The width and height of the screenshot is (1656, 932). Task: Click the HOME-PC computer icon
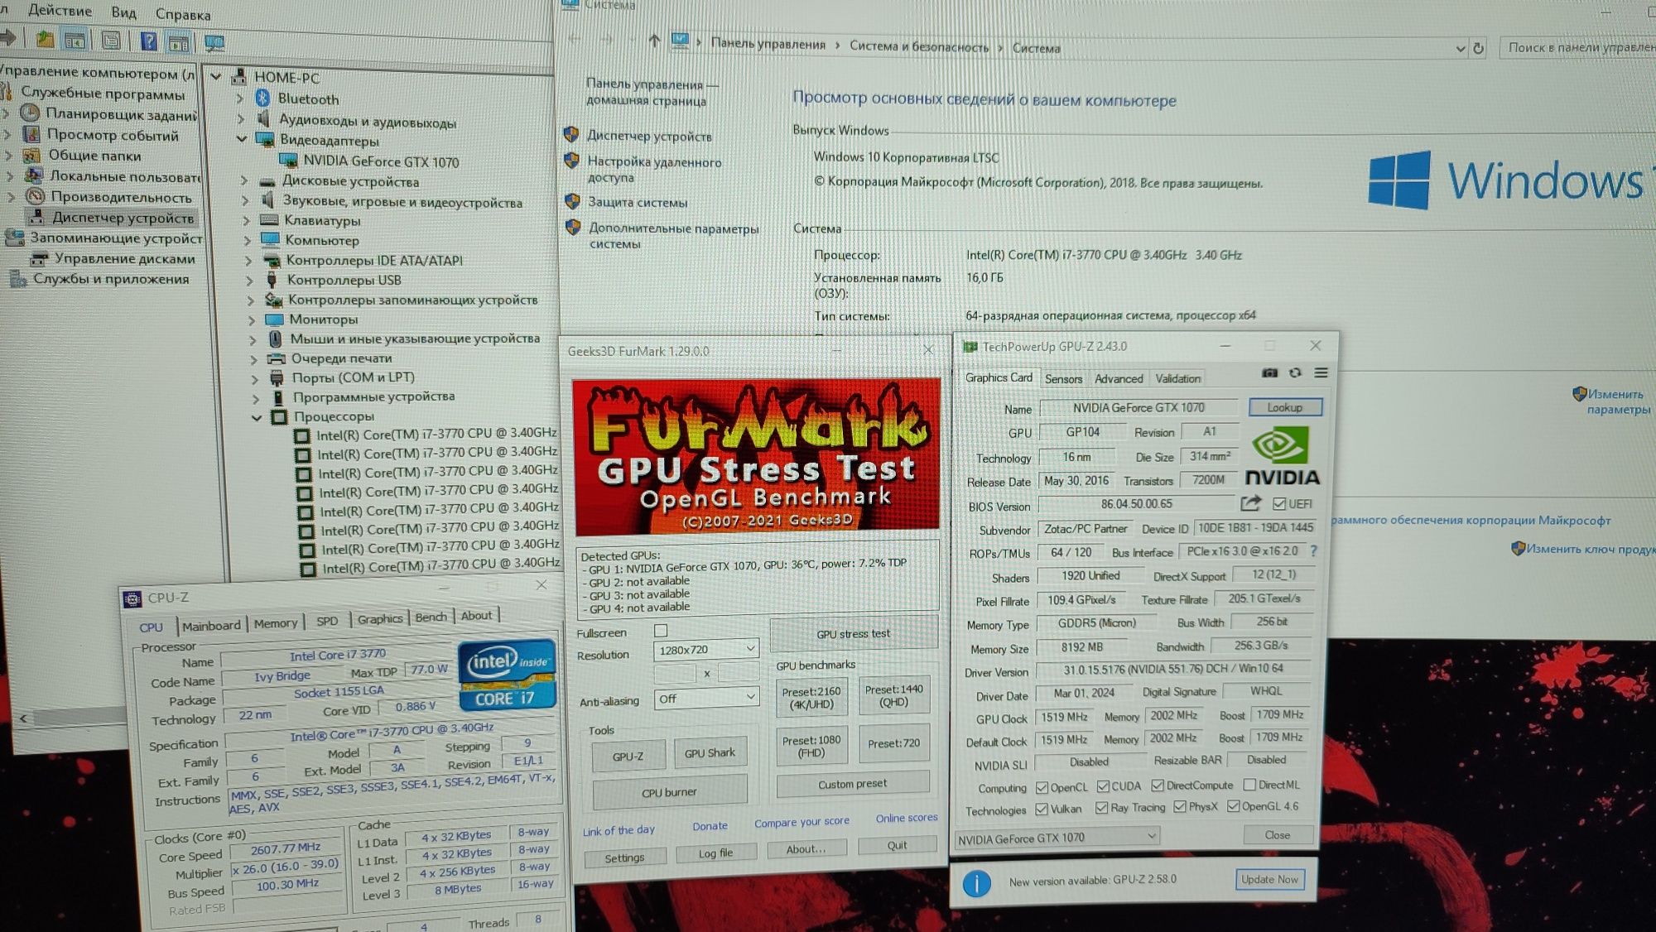point(238,77)
